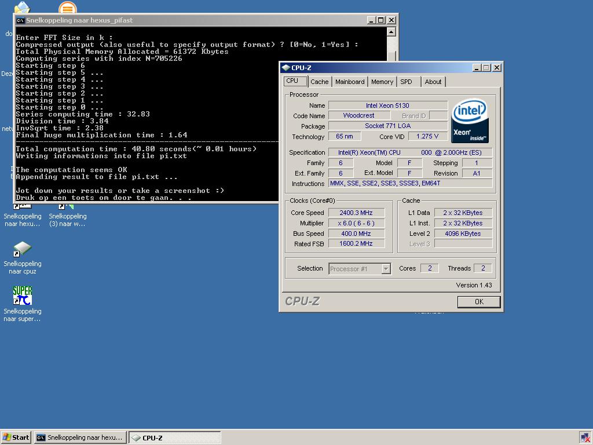Viewport: 593px width, 445px height.
Task: Click the empty Brand ID field
Action: click(438, 115)
